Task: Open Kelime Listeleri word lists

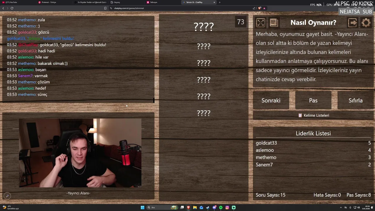Action: tap(313, 115)
